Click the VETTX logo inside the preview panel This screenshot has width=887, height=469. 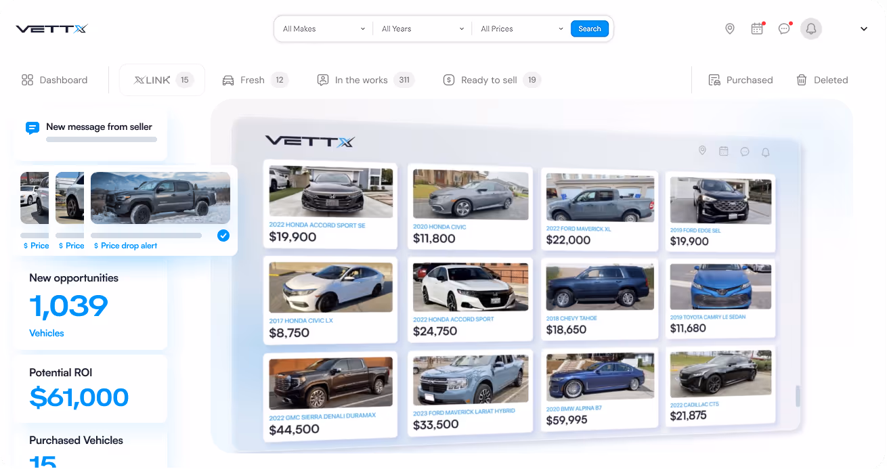309,141
